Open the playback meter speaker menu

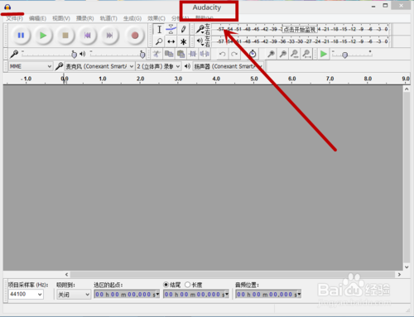[x=200, y=41]
